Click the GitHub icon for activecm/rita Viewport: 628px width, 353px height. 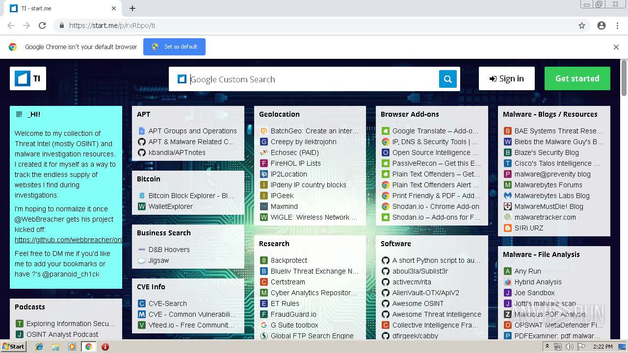point(386,282)
